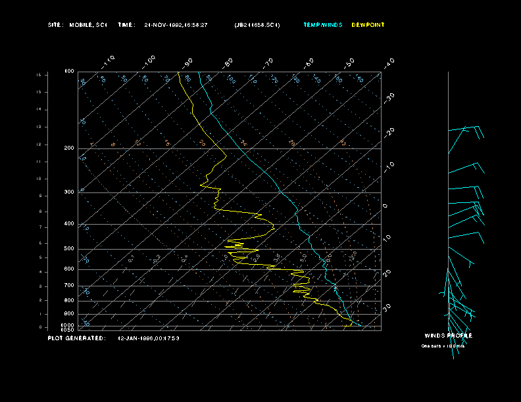Viewport: 521px width, 402px height.
Task: Click the 300 pressure level label
Action: [x=68, y=192]
